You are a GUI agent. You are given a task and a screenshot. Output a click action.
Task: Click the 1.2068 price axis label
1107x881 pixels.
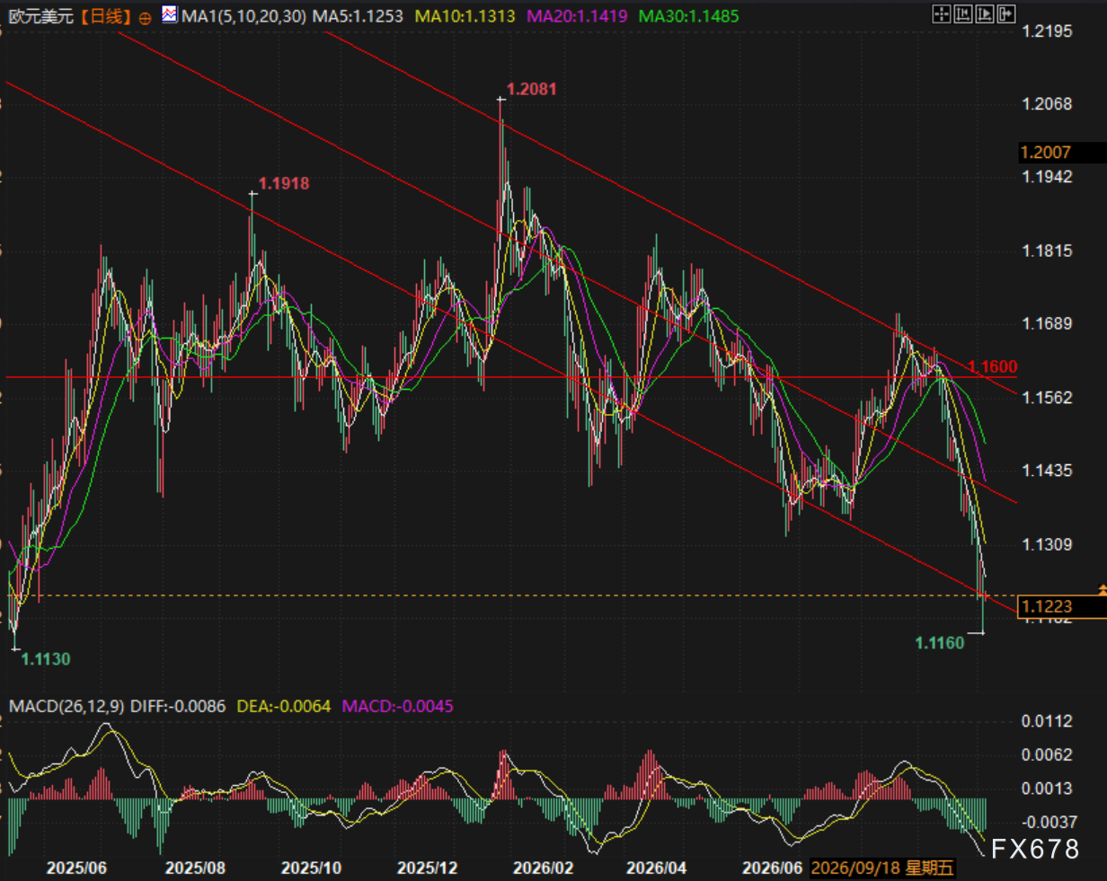pos(1048,104)
